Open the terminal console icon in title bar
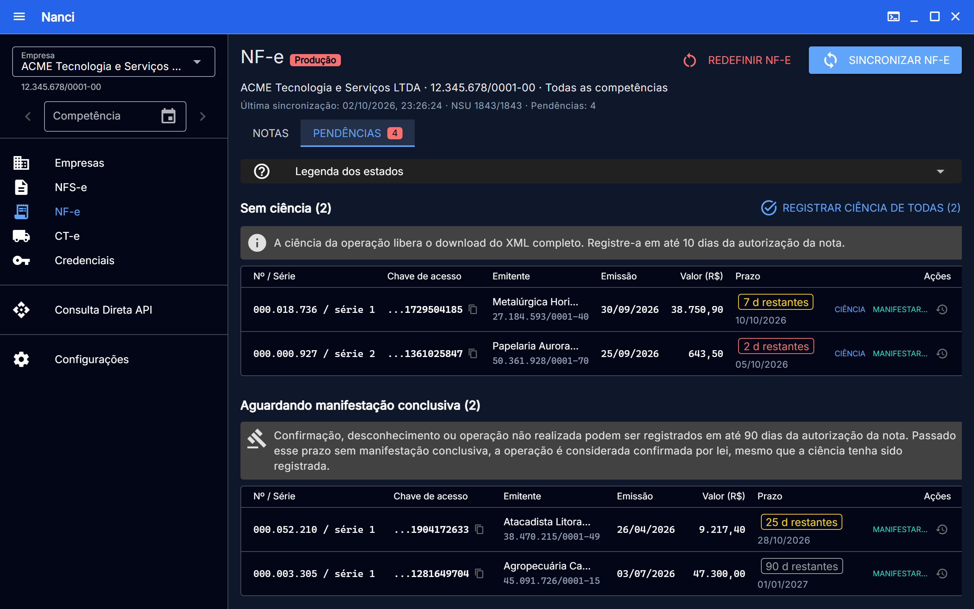Image resolution: width=974 pixels, height=609 pixels. (893, 16)
